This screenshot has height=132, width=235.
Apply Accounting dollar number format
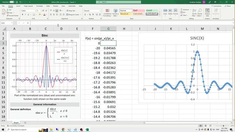click(x=85, y=15)
